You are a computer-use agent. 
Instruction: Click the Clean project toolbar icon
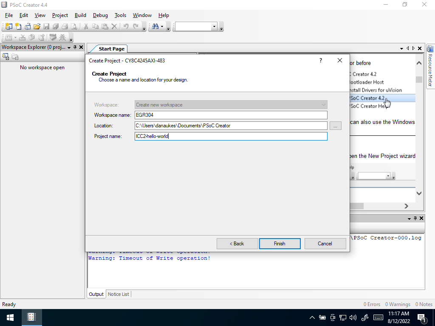click(32, 37)
